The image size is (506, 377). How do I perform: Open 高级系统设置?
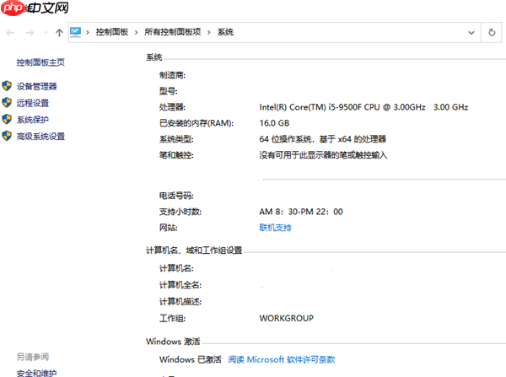click(x=40, y=137)
